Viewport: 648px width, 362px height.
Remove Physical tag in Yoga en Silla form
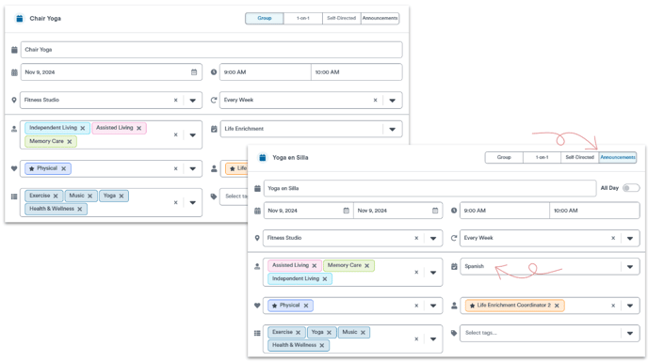tap(306, 306)
